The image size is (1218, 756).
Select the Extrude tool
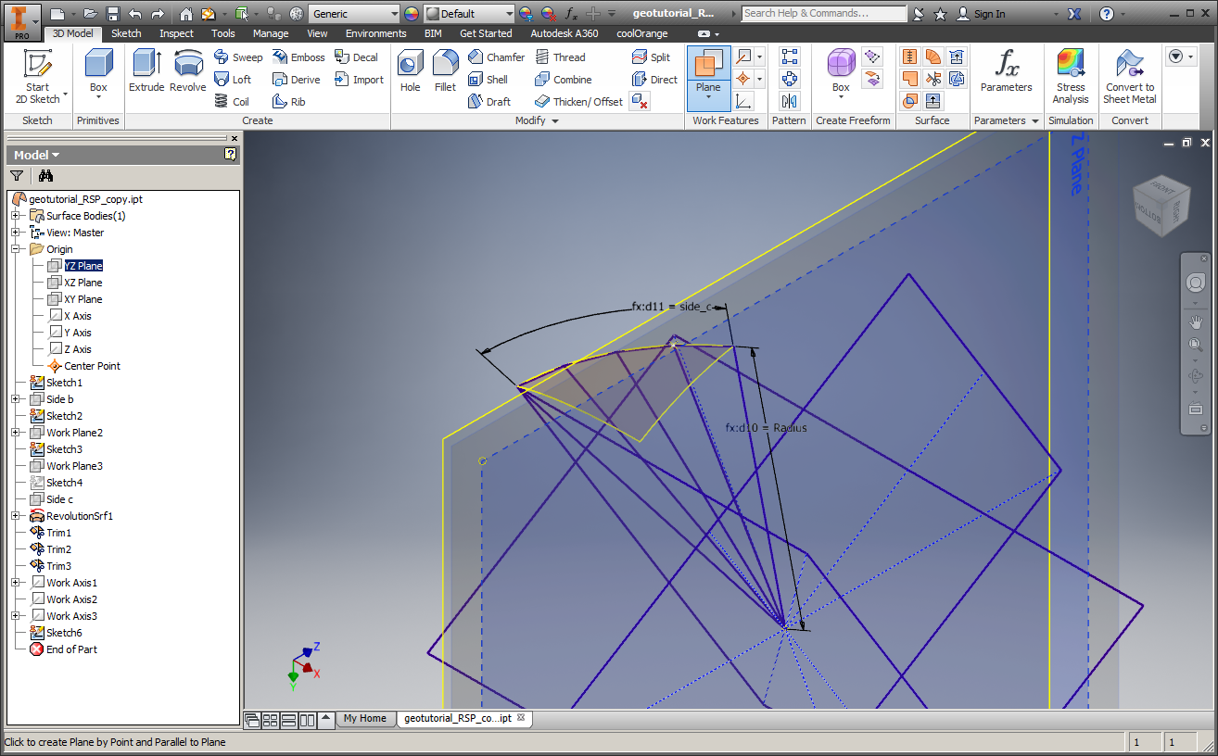coord(146,70)
